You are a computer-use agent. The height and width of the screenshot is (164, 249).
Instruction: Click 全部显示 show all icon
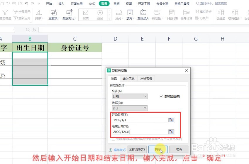point(16,12)
